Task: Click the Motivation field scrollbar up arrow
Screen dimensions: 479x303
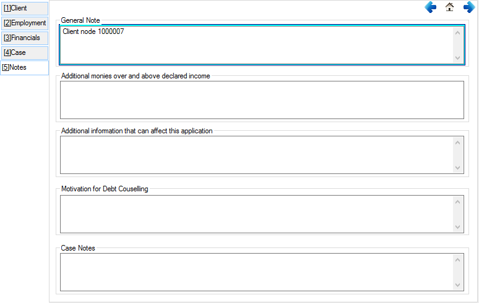Action: pos(458,202)
